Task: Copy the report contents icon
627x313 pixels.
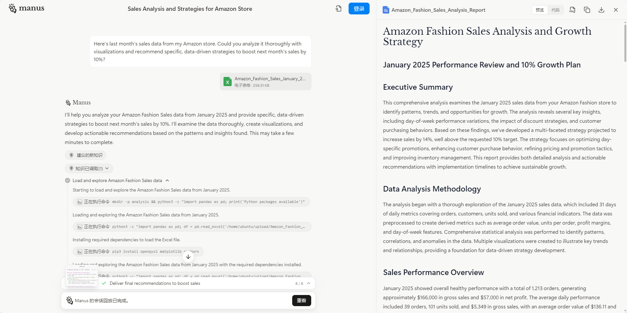Action: (x=587, y=10)
